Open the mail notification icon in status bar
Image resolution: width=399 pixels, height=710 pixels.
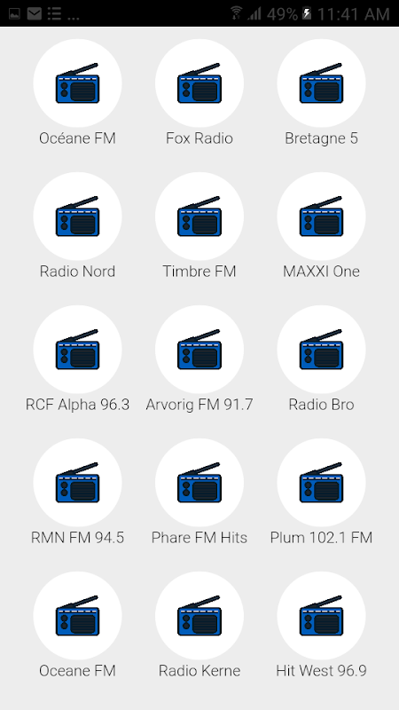click(35, 14)
